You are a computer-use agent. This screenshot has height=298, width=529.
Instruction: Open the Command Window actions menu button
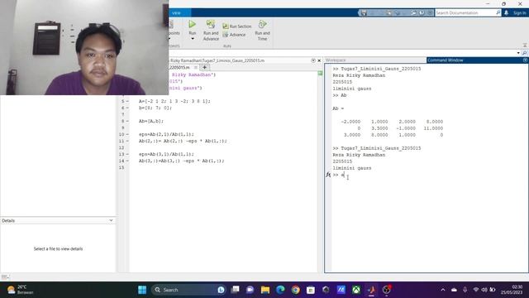(x=526, y=60)
